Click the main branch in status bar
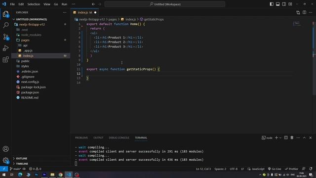The height and width of the screenshot is (178, 316). 15,169
